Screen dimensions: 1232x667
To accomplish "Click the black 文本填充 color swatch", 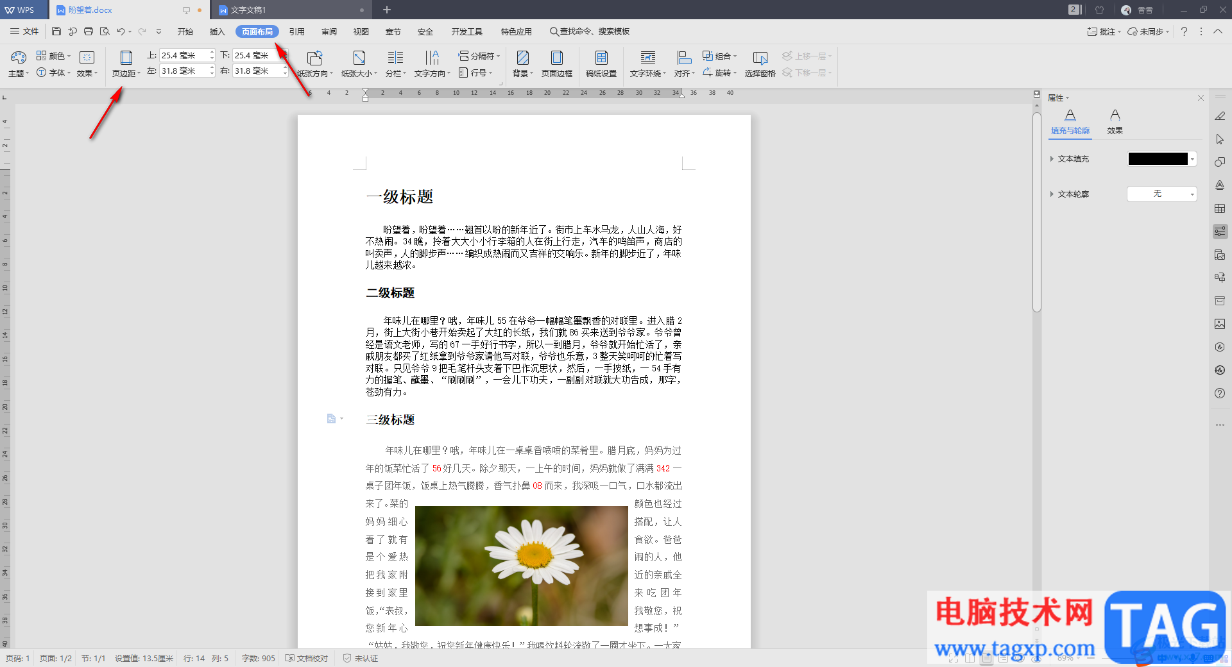I will coord(1158,159).
